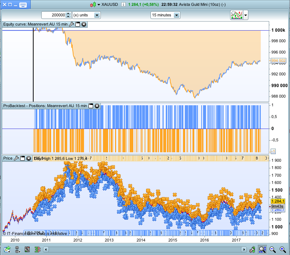Viewport: 290px width, 255px height.
Task: Close the ProBacktest Positions panel
Action: point(97,106)
